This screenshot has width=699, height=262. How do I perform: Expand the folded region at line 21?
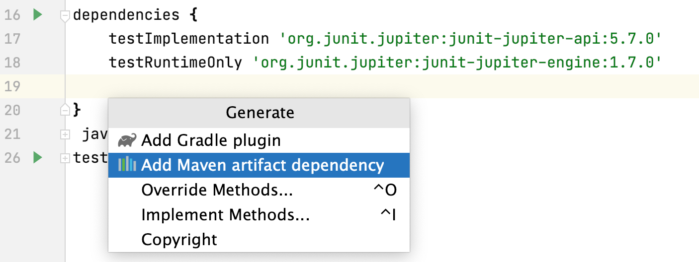(65, 134)
